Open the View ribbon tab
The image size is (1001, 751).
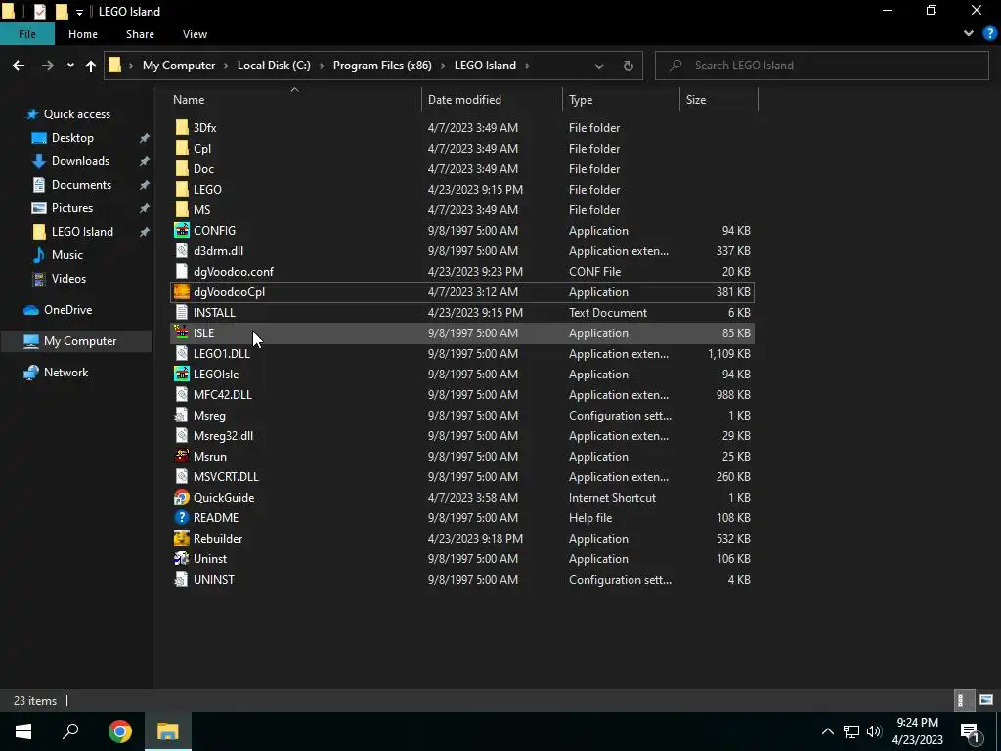tap(195, 34)
